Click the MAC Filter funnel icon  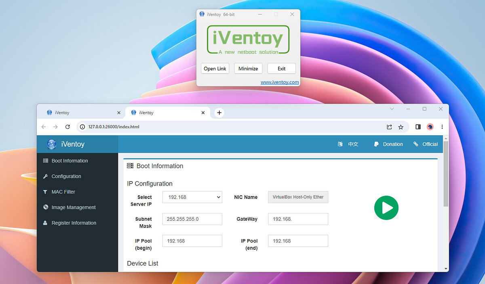(45, 192)
